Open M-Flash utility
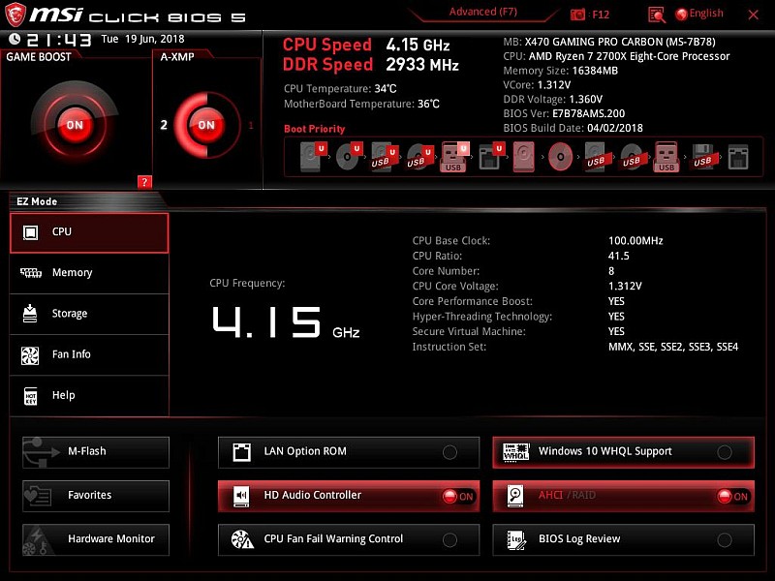The width and height of the screenshot is (775, 581). point(96,451)
